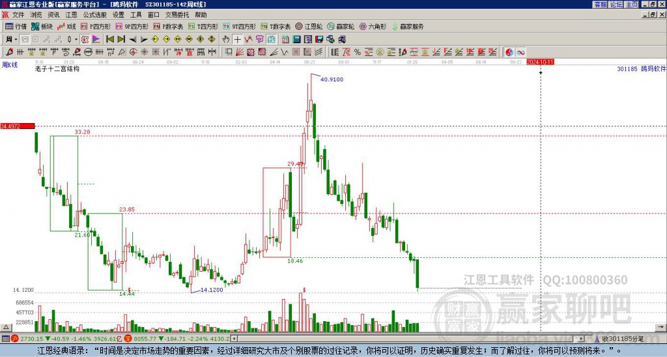Click the 论坛 forum button
Viewport: 667px width, 357px height.
click(x=616, y=5)
